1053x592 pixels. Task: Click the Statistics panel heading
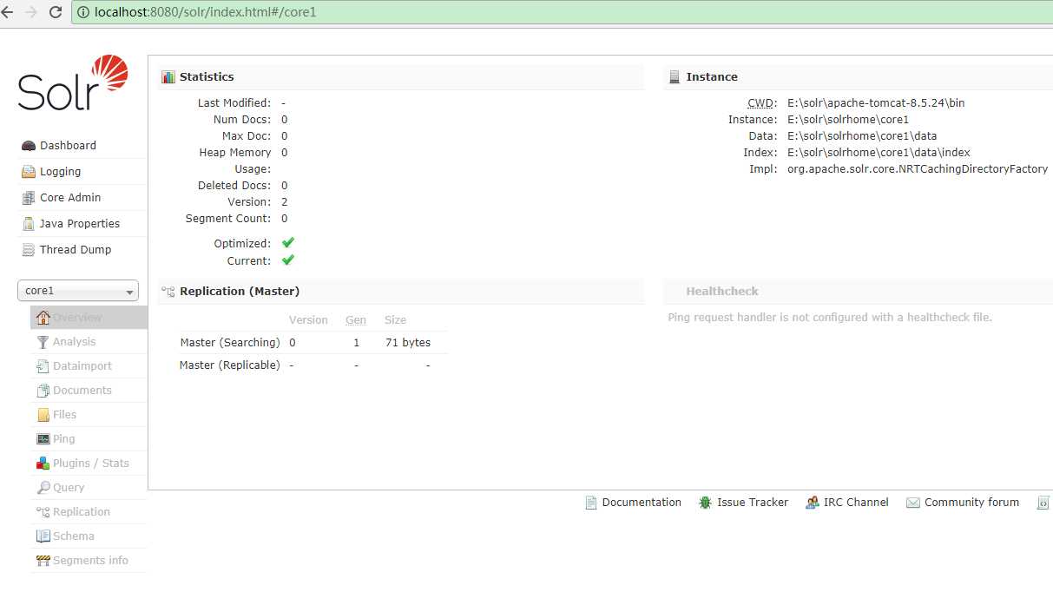[x=207, y=77]
